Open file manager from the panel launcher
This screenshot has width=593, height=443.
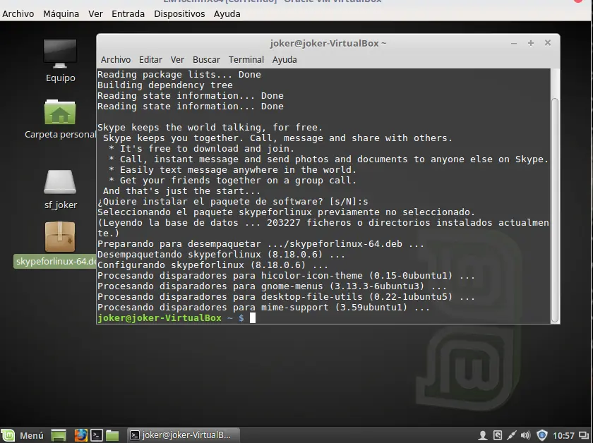pos(112,435)
